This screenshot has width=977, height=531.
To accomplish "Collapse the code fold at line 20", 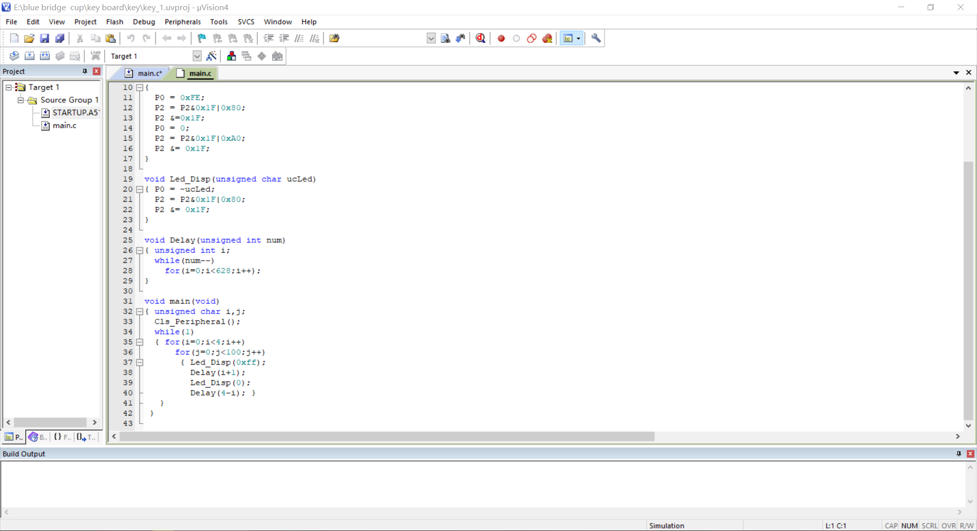I will [139, 189].
